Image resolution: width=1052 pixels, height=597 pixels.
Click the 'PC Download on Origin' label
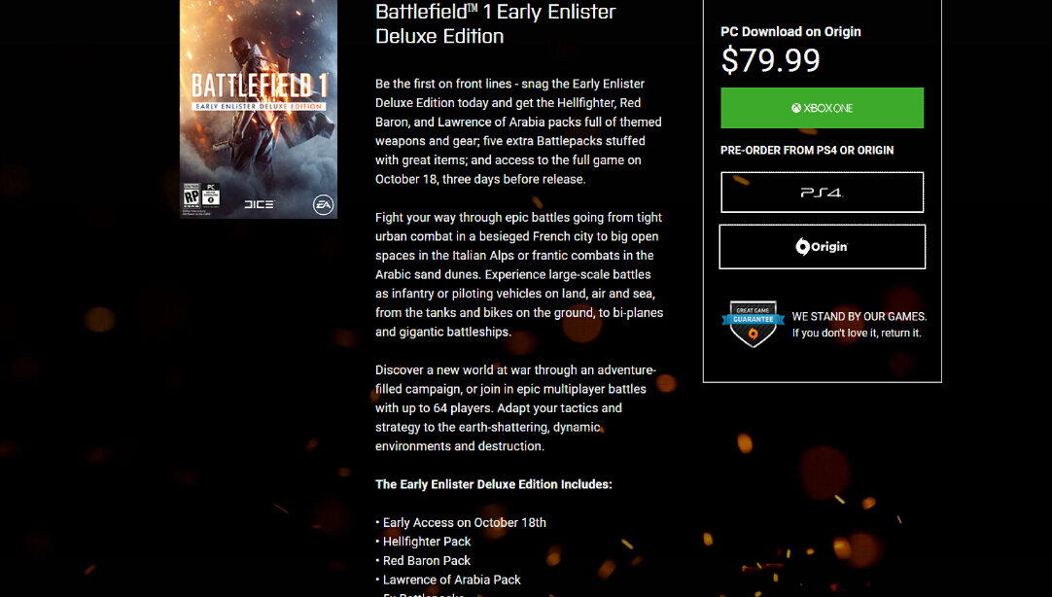coord(790,31)
